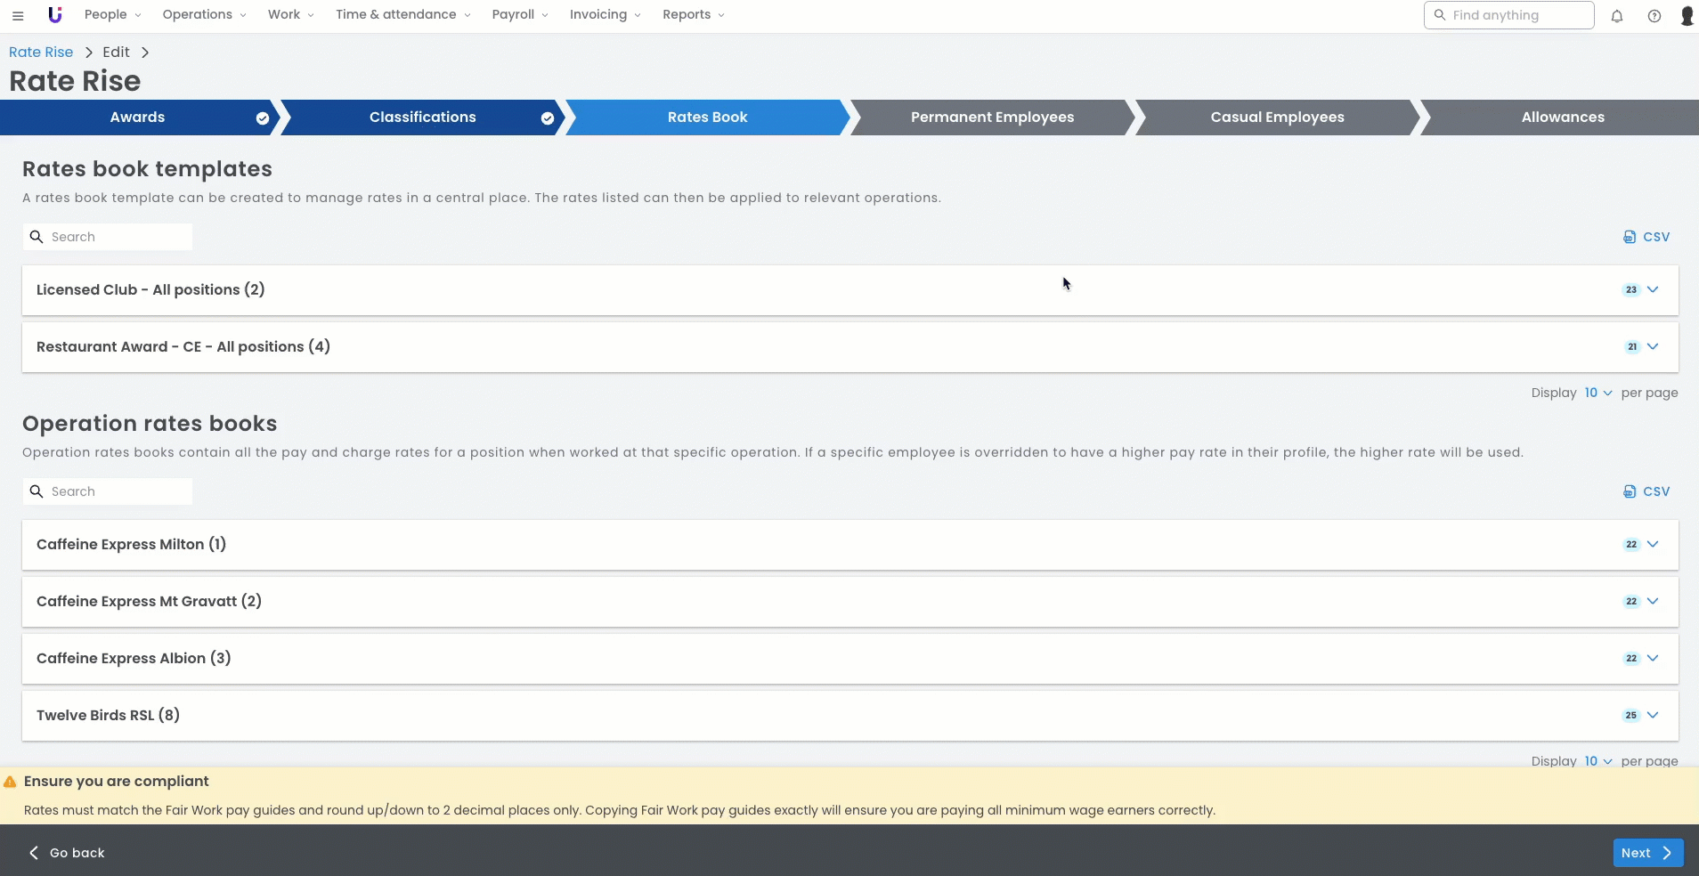Export rates book templates as CSV
The width and height of the screenshot is (1699, 876).
(1646, 237)
